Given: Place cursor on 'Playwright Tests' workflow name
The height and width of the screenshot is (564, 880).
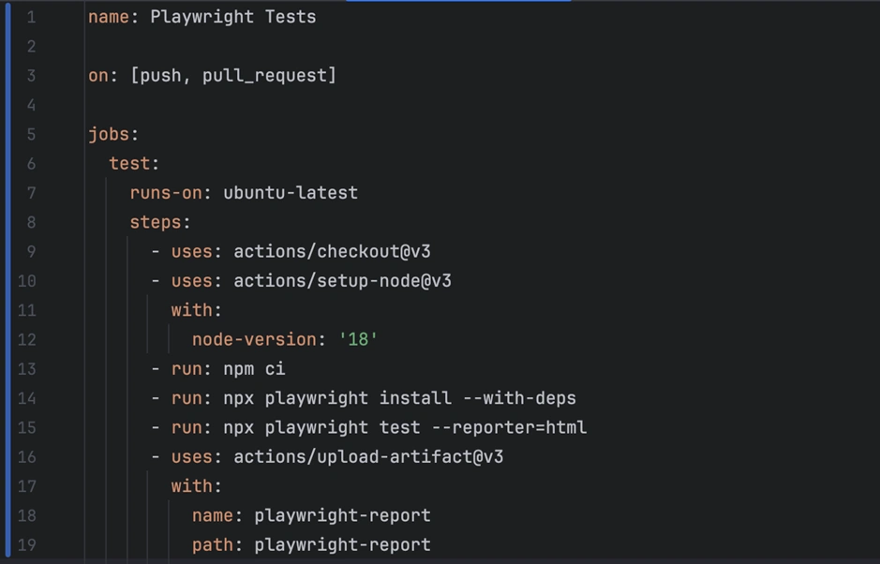Looking at the screenshot, I should [x=232, y=17].
